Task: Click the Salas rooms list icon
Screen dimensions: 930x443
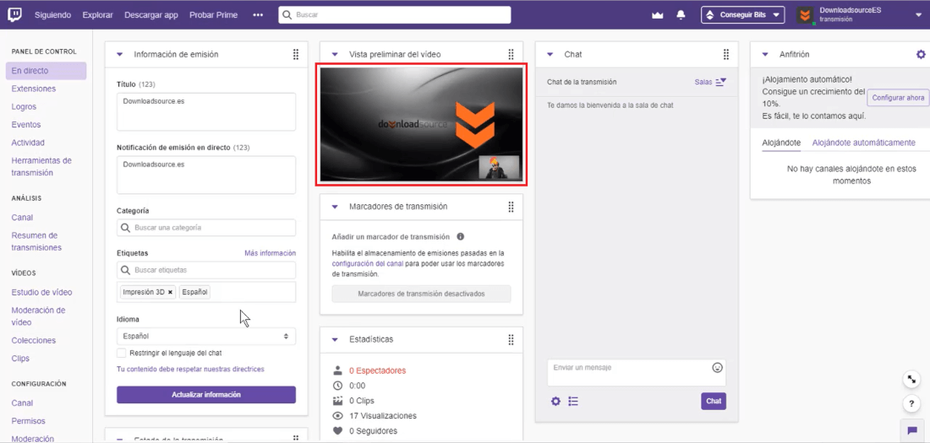Action: pos(720,83)
